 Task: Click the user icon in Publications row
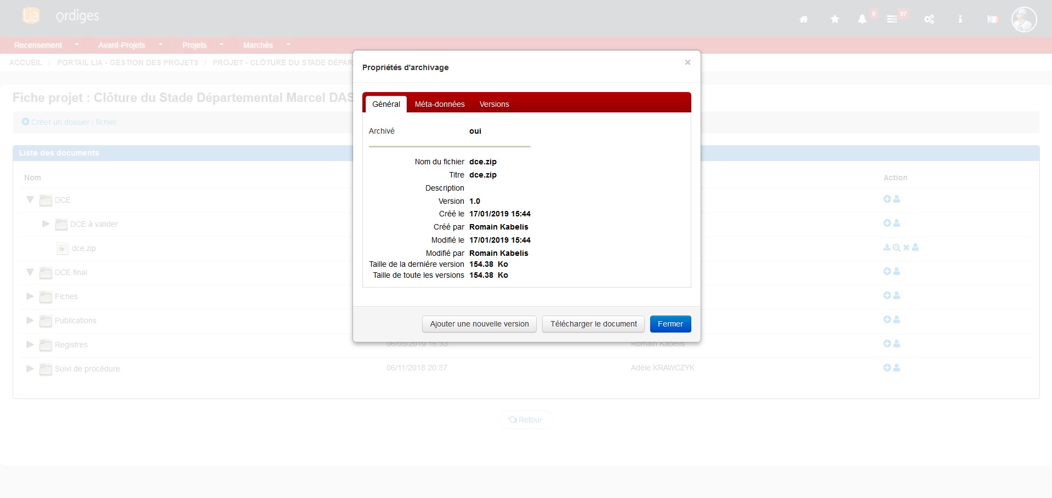pyautogui.click(x=897, y=320)
